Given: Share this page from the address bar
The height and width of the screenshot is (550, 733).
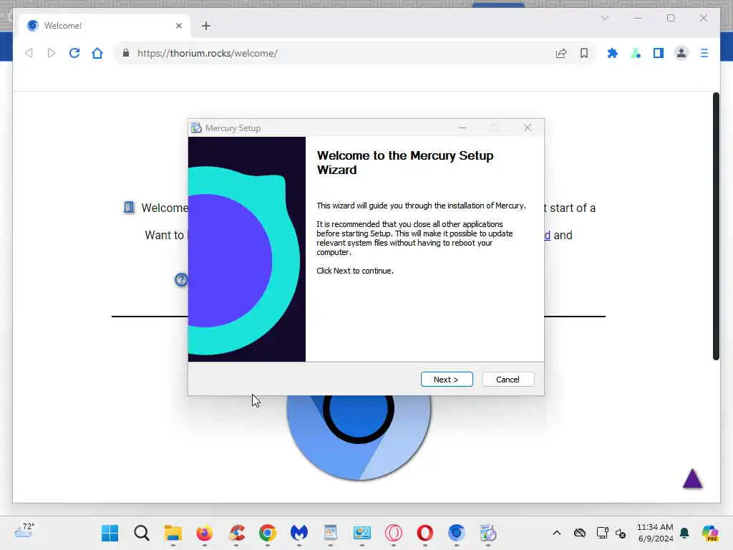Looking at the screenshot, I should 561,53.
